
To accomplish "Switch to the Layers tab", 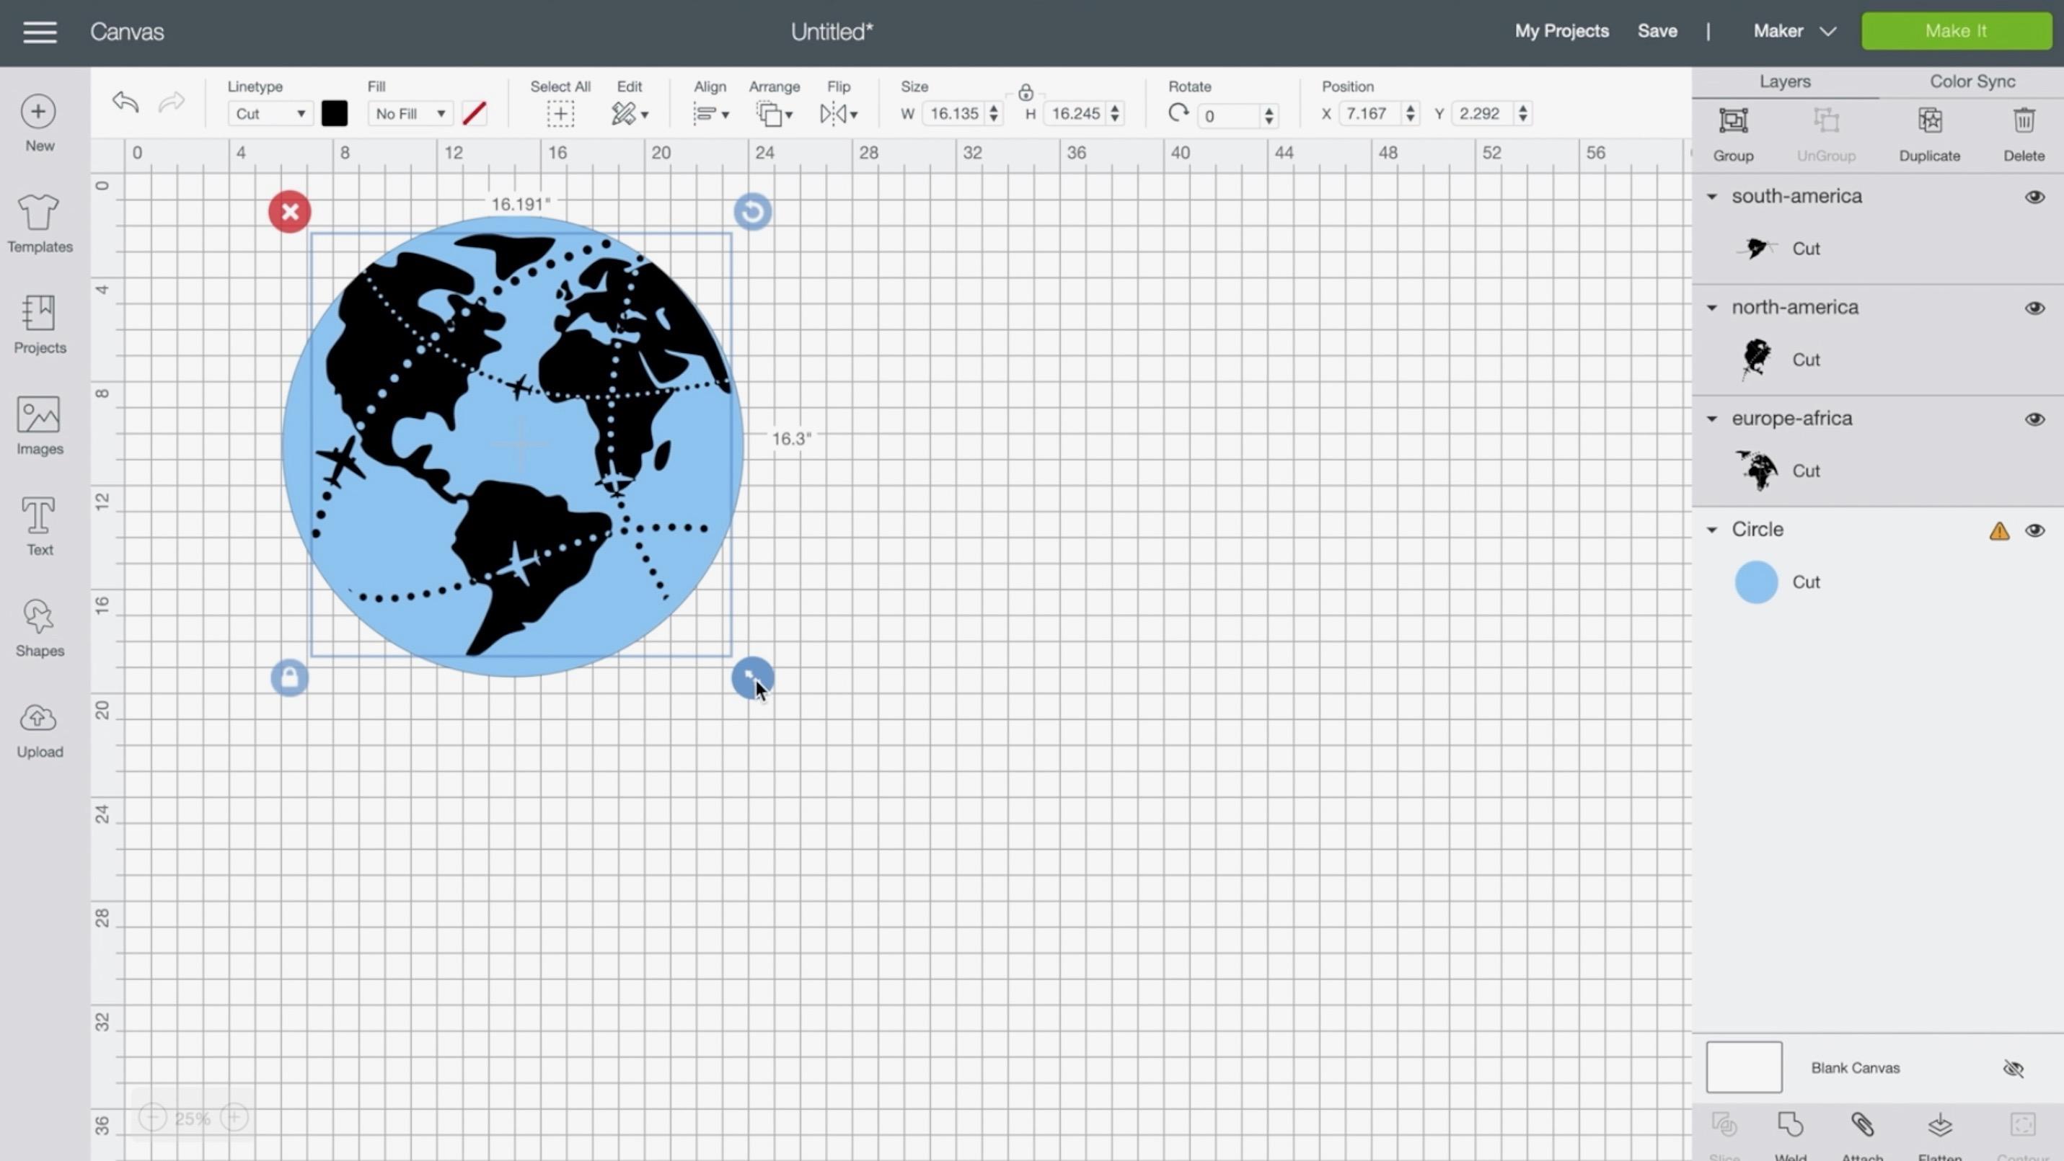I will [1783, 81].
